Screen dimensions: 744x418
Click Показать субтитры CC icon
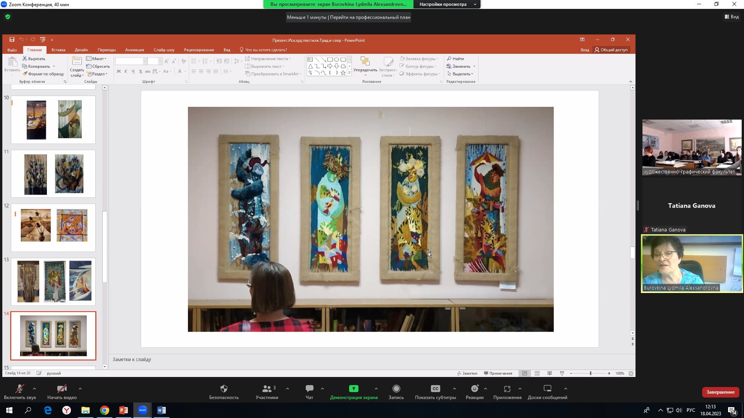click(435, 389)
